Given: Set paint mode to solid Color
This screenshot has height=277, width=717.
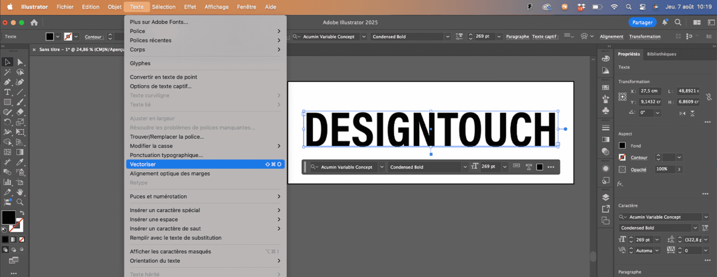Looking at the screenshot, I should (x=5, y=239).
